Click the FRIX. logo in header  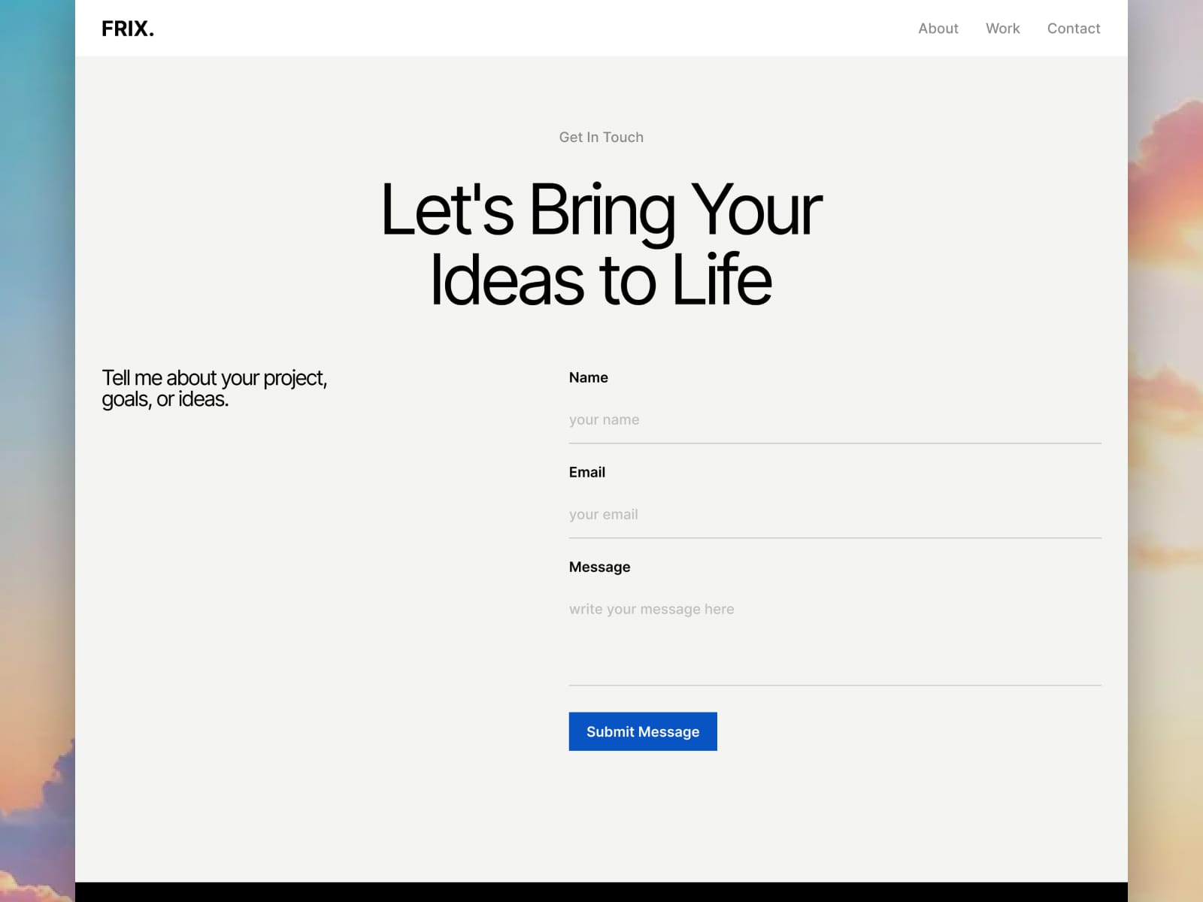click(128, 29)
